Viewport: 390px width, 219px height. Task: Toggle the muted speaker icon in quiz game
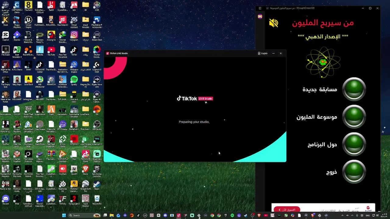pos(274,23)
